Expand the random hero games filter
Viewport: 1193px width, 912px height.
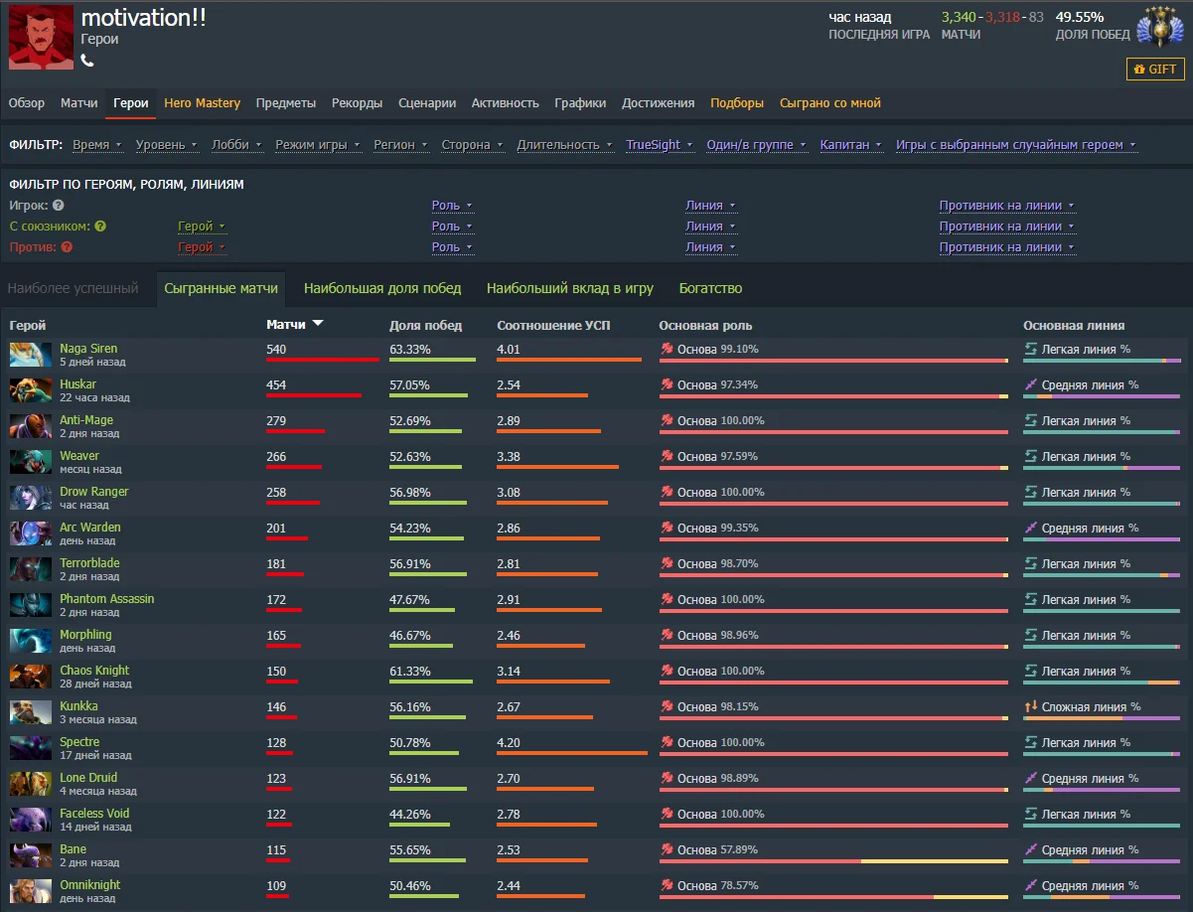coord(1016,145)
